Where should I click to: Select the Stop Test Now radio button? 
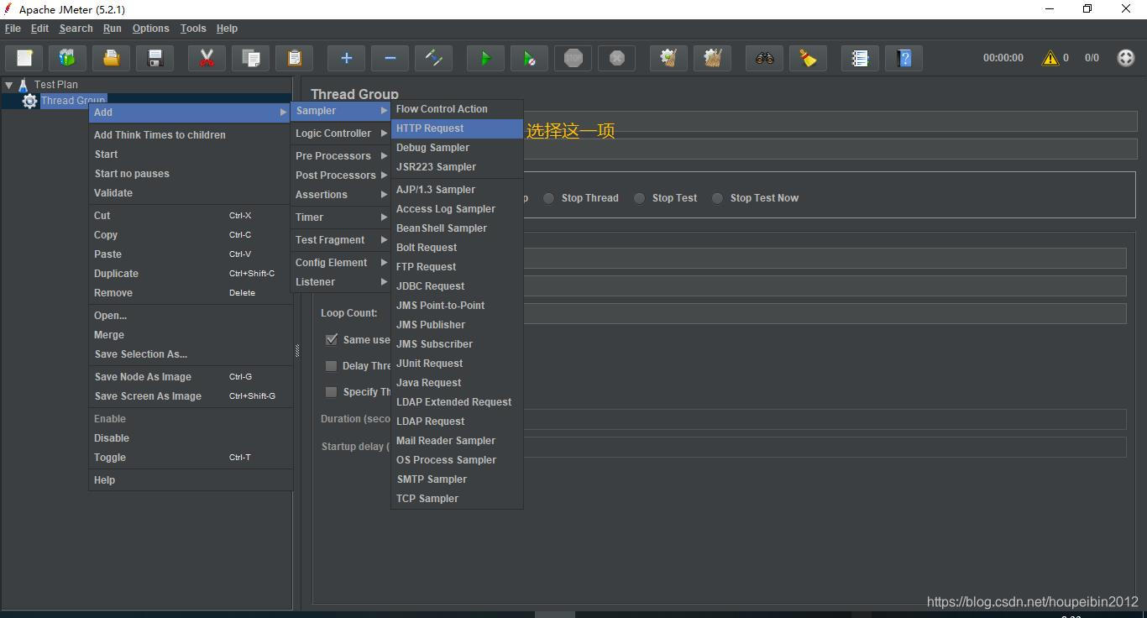[x=717, y=198]
